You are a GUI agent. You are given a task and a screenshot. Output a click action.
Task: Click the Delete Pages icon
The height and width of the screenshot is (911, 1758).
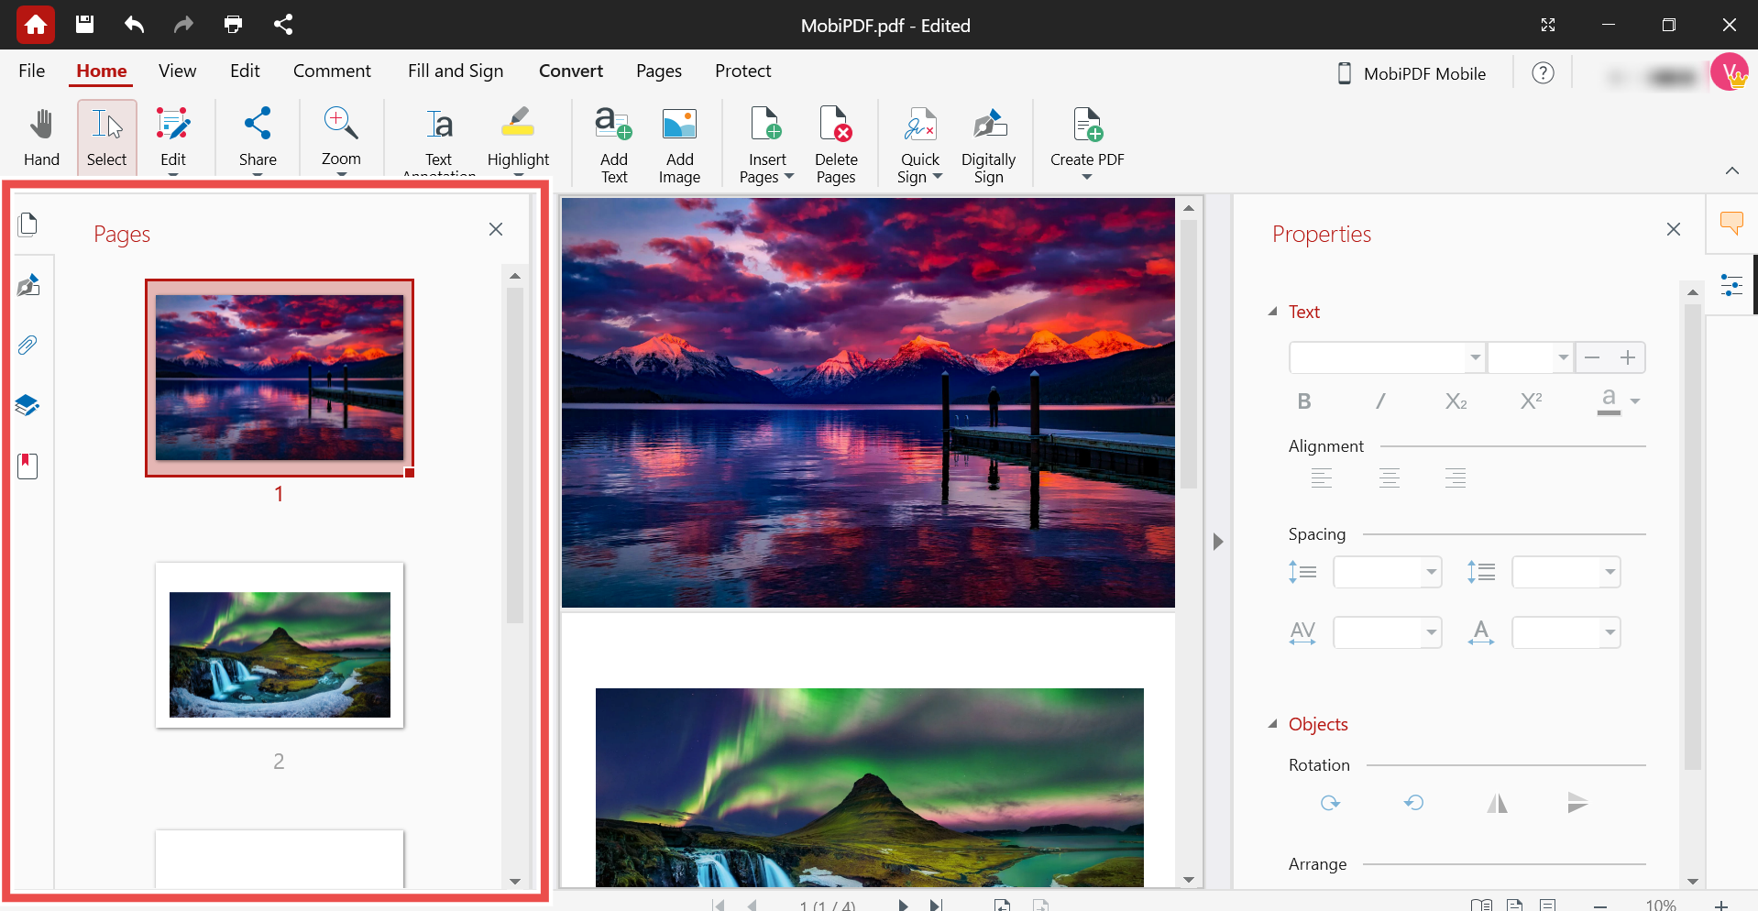pos(835,136)
